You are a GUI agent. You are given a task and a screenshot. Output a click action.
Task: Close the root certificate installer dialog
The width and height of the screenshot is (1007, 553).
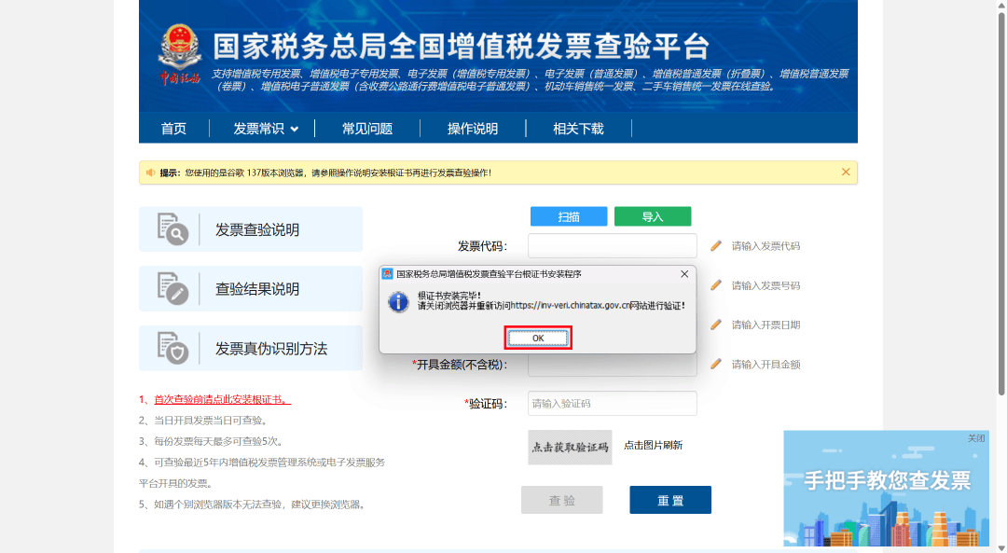click(683, 274)
